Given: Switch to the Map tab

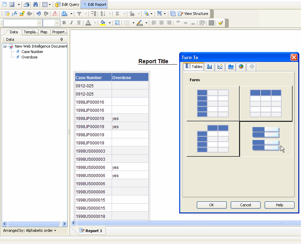Looking at the screenshot, I should pyautogui.click(x=44, y=32).
